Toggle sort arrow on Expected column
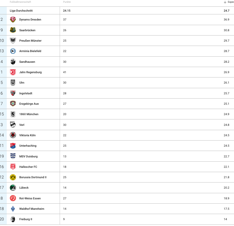234x226 pixels. click(225, 2)
